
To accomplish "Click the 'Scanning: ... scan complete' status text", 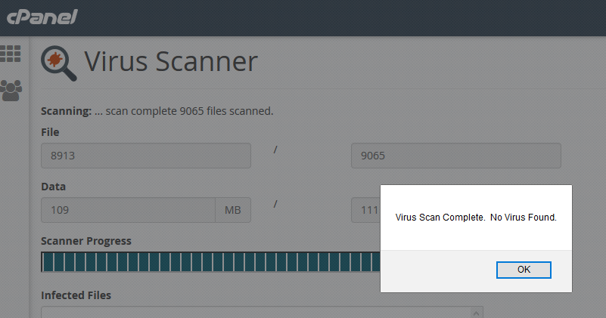I will 157,111.
